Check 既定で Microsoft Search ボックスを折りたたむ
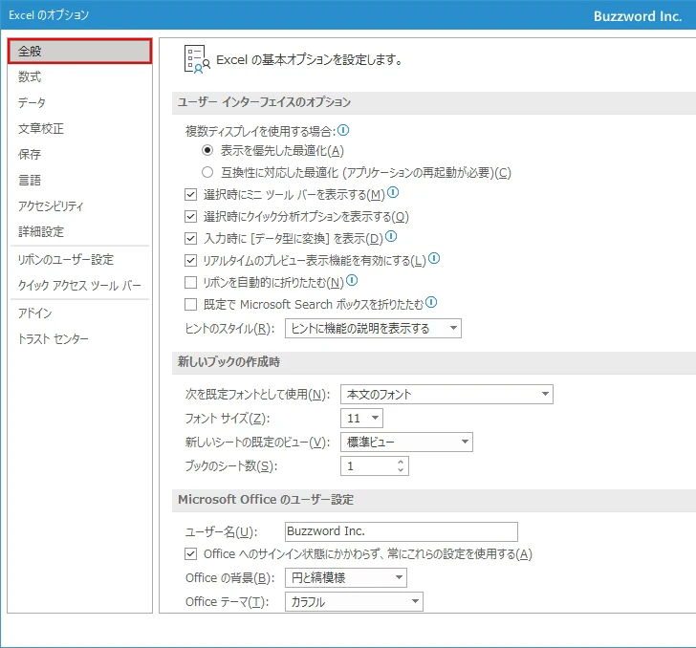This screenshot has width=696, height=648. (190, 304)
